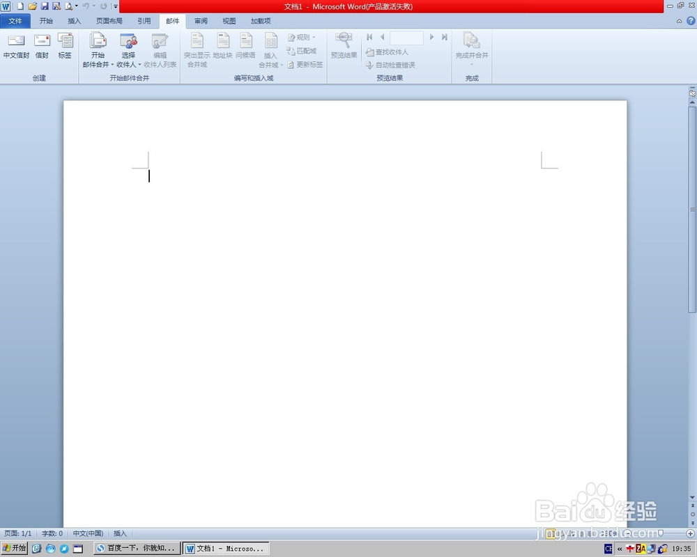Click the vertical scrollbar thumb

[x=692, y=209]
